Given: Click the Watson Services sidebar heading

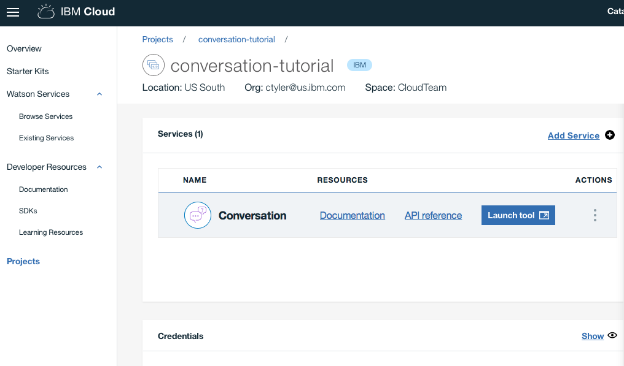Looking at the screenshot, I should tap(38, 94).
